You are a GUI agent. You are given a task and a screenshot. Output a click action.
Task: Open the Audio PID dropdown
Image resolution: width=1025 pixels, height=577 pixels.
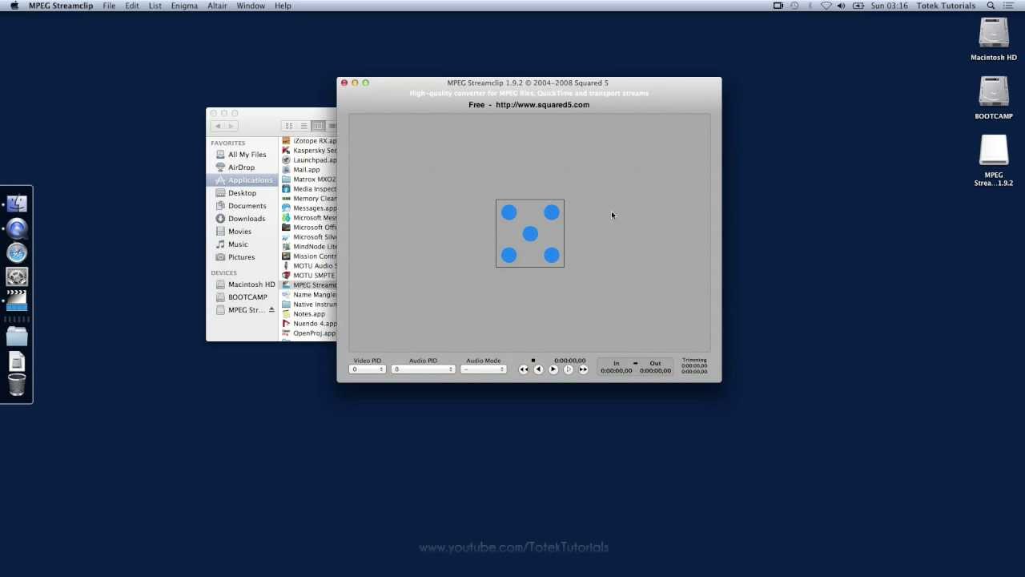[x=423, y=369]
